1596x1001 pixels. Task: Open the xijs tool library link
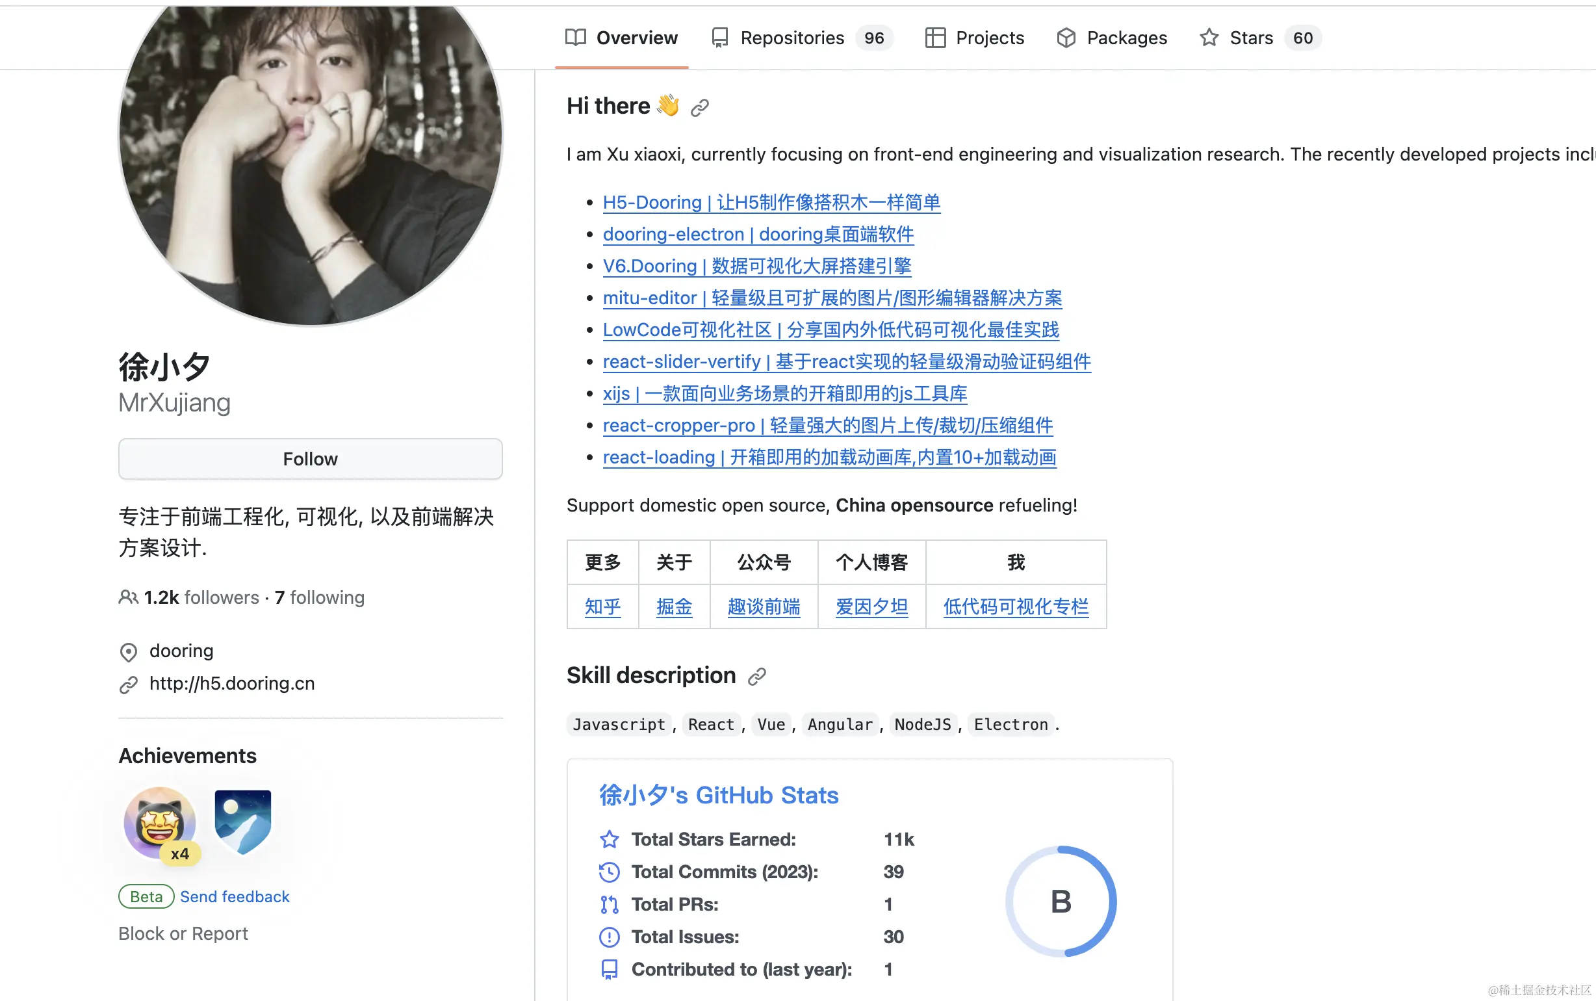click(785, 393)
